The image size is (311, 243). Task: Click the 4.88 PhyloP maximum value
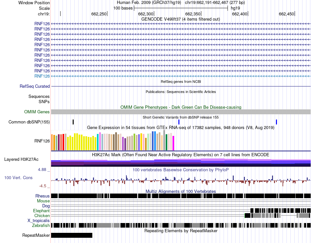tap(42, 170)
